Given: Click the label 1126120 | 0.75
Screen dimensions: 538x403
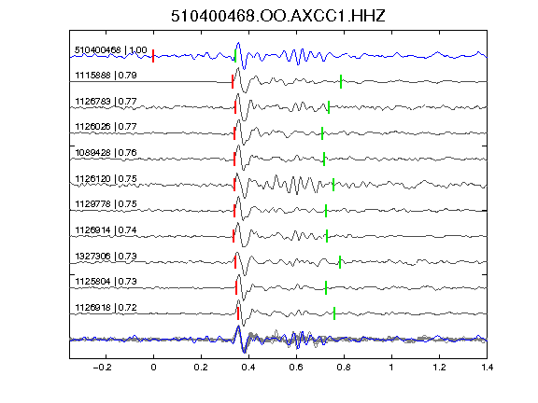Looking at the screenshot, I should [x=106, y=178].
